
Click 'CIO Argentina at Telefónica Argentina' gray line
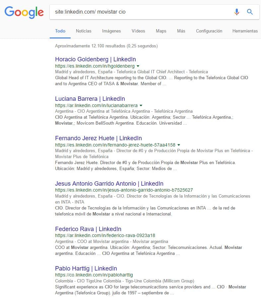[124, 111]
